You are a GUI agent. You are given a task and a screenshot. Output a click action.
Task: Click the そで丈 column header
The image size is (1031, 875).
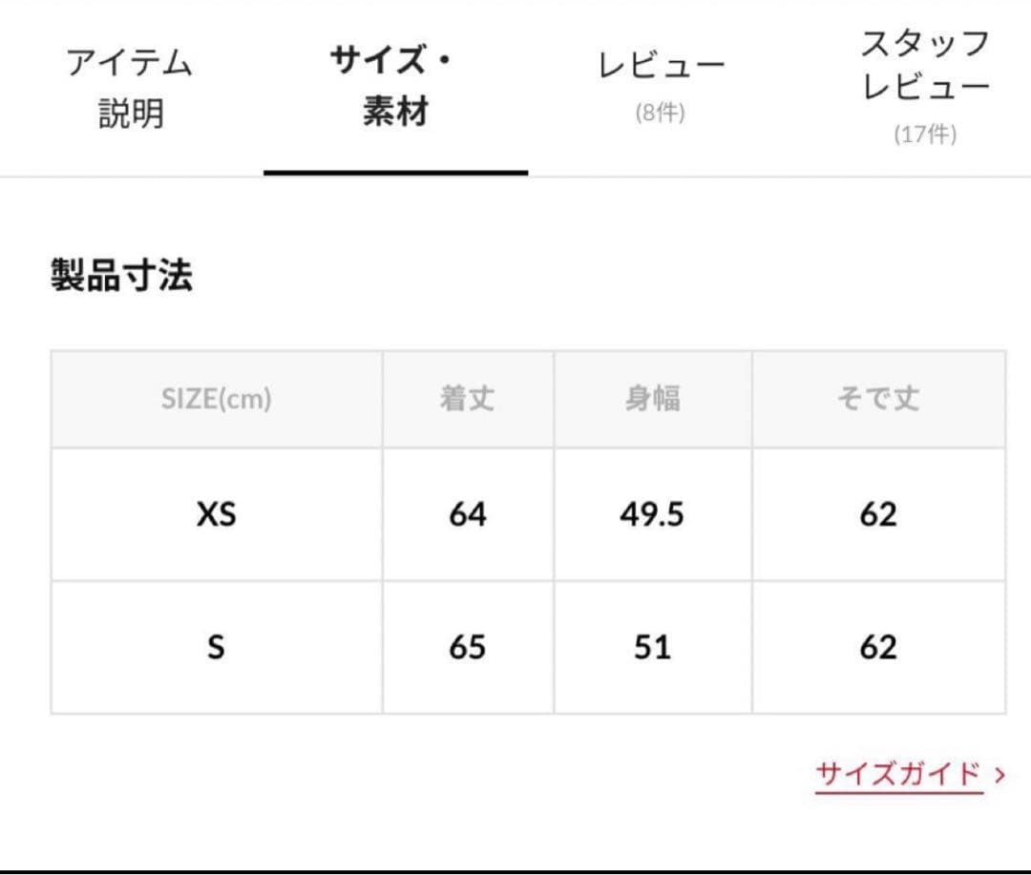click(x=877, y=399)
